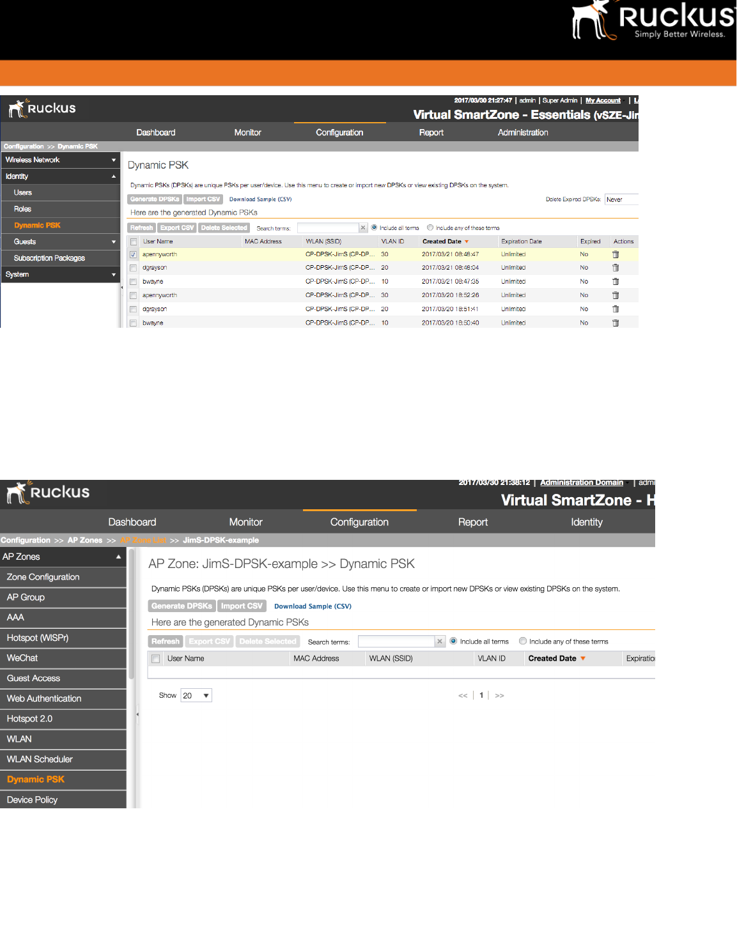
Task: Delete apennyworth entry created 2017/03/20 18:52:26
Action: (x=616, y=295)
